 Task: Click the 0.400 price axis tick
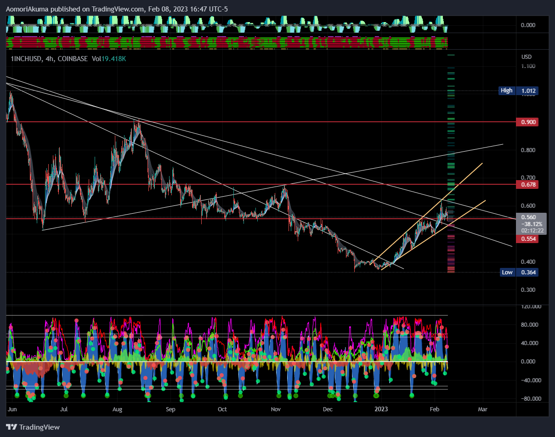tap(528, 261)
